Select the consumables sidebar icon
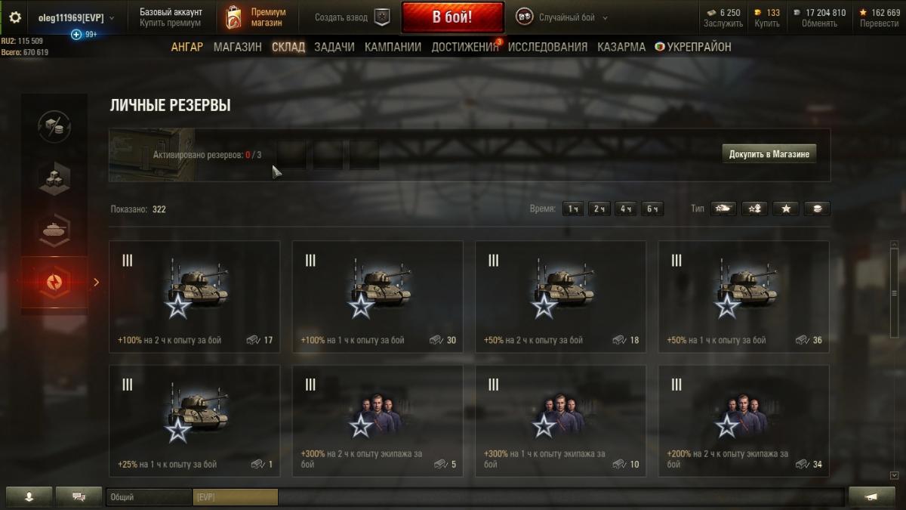 pos(54,127)
